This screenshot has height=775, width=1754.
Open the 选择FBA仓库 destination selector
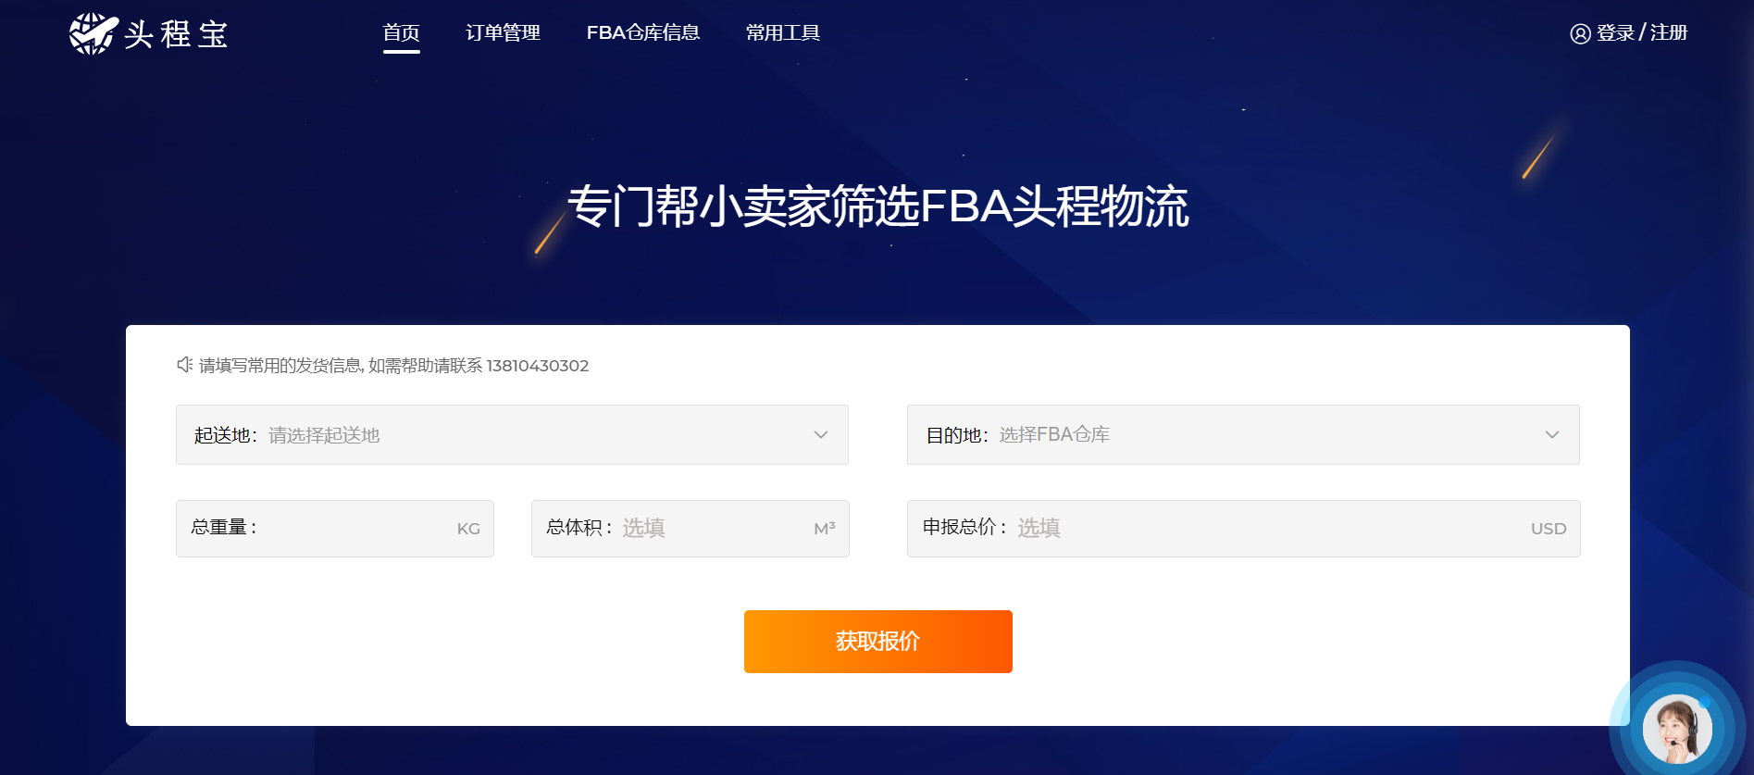1243,435
